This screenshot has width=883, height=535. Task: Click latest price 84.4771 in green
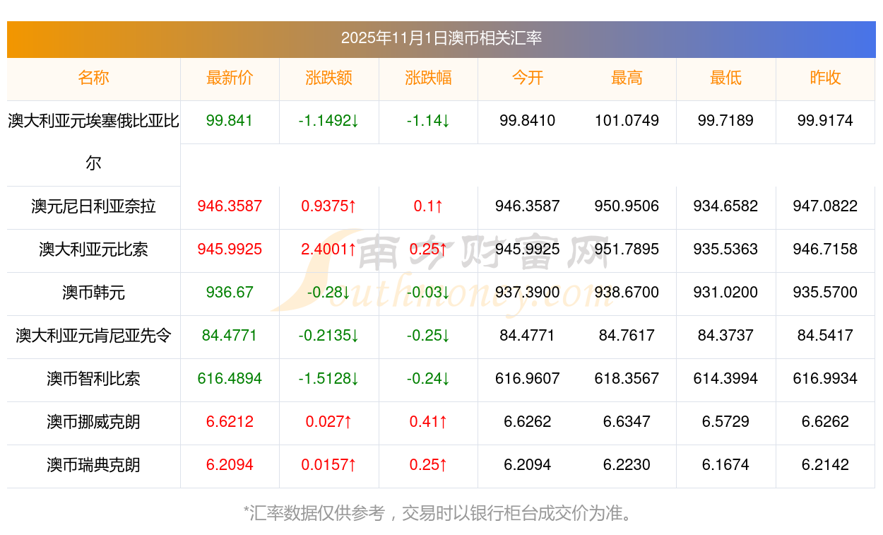(230, 336)
